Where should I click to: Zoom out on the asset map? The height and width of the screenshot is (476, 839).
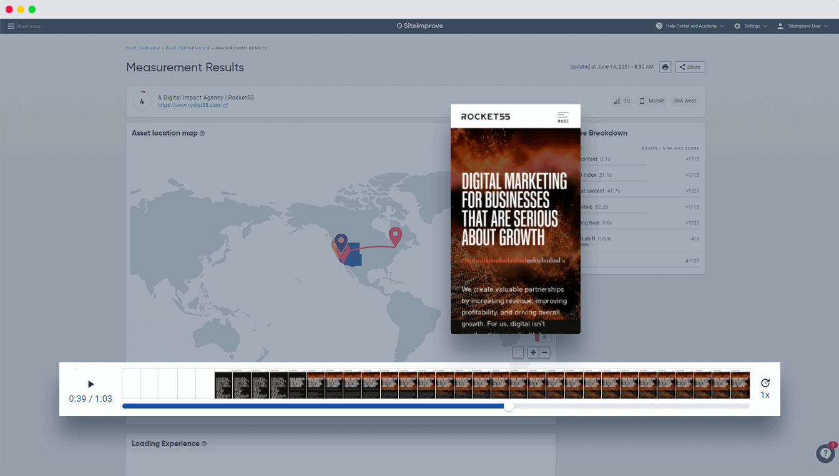544,352
